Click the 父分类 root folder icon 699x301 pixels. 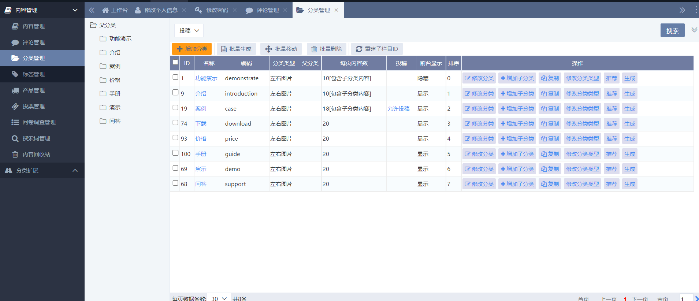point(93,25)
